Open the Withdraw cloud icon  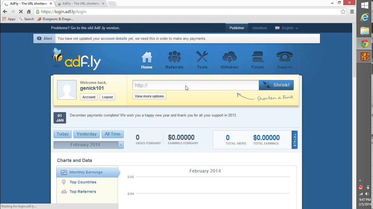pyautogui.click(x=229, y=57)
